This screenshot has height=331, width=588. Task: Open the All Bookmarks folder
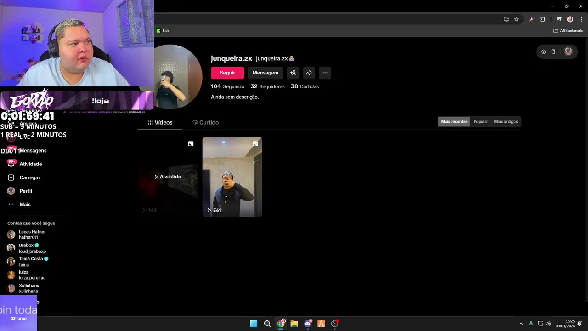click(x=568, y=30)
